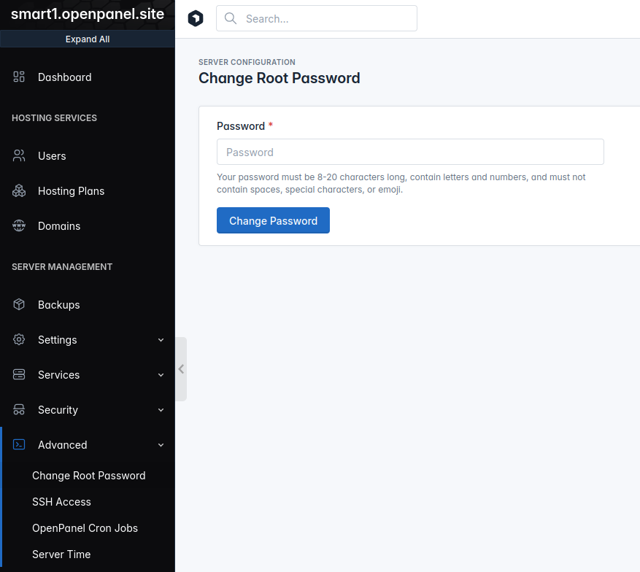640x572 pixels.
Task: Expand the Settings submenu chevron
Action: tap(161, 340)
